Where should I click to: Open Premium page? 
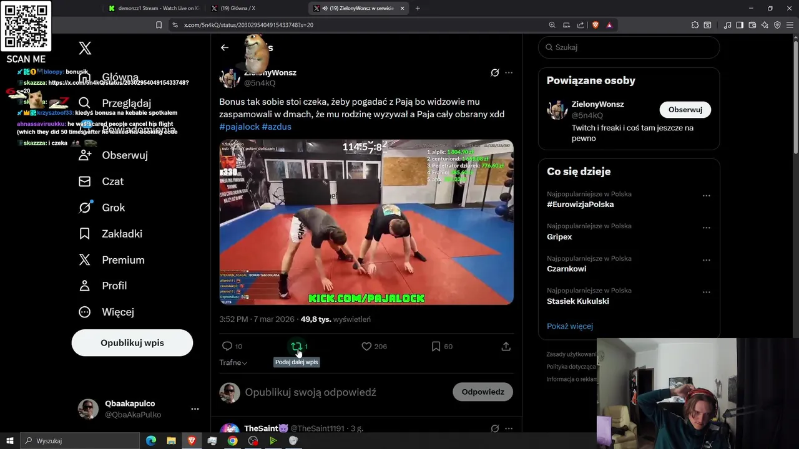(111, 260)
